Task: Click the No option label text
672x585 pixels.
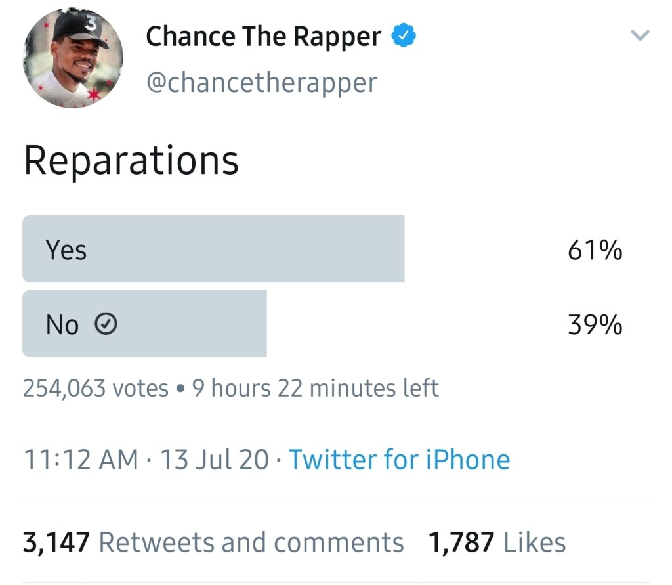Action: (62, 324)
